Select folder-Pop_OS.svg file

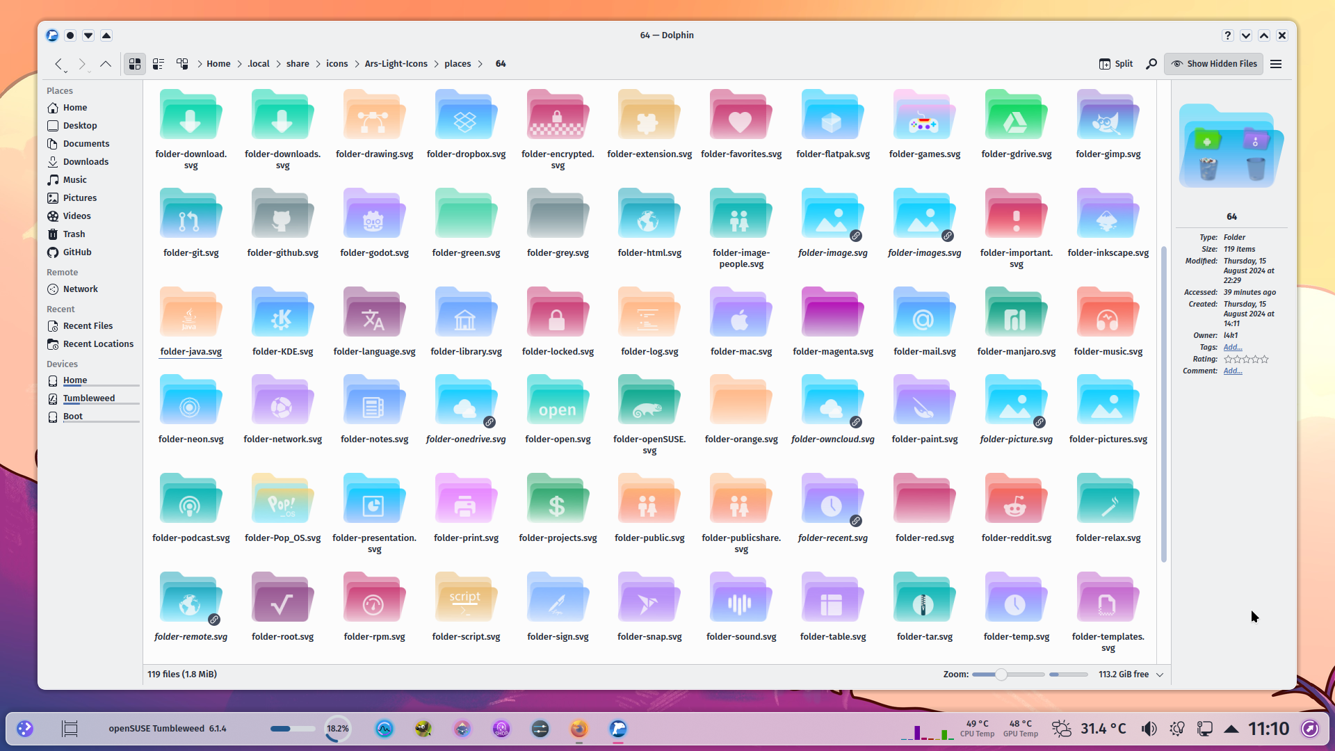tap(282, 509)
